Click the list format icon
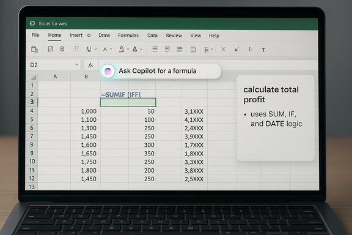The width and height of the screenshot is (352, 235). (207, 50)
